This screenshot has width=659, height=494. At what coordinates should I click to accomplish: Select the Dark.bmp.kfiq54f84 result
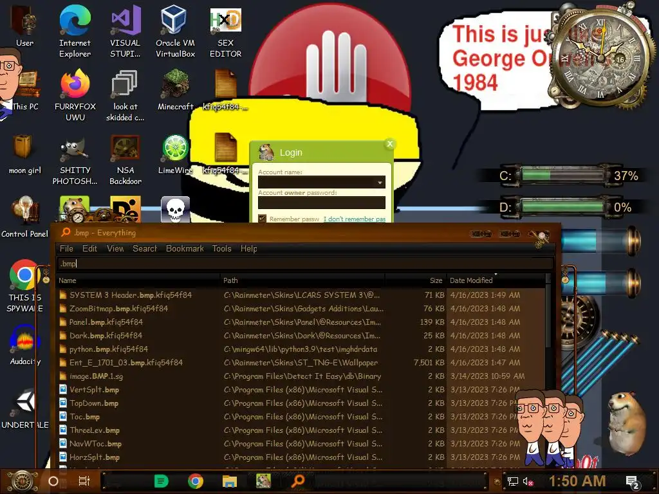click(x=301, y=335)
